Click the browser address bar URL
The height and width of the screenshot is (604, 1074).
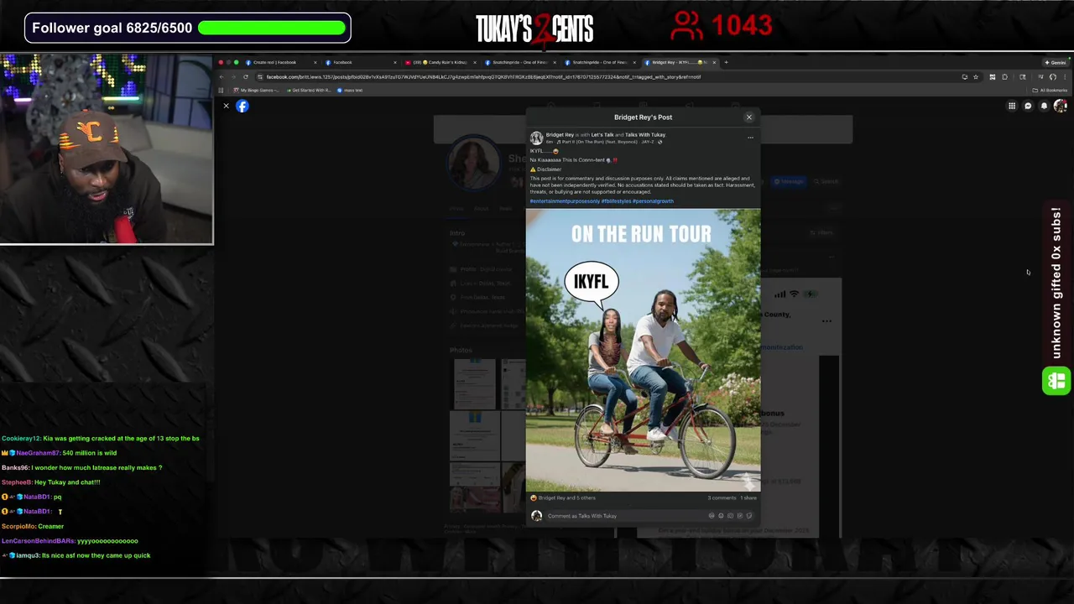coord(483,77)
